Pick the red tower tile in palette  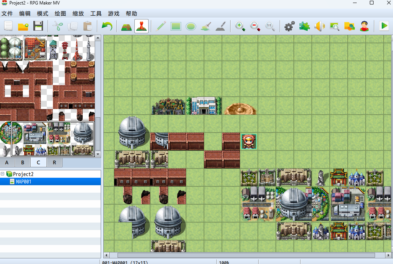click(77, 49)
